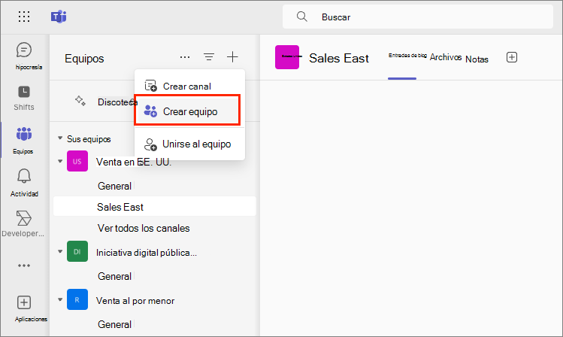Collapse Iniciativa digital pública team
Image resolution: width=563 pixels, height=337 pixels.
60,251
